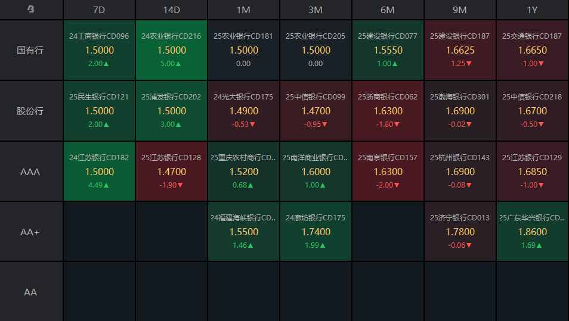569x321 pixels.
Task: Click the 1Y tenor column header
Action: (x=532, y=10)
